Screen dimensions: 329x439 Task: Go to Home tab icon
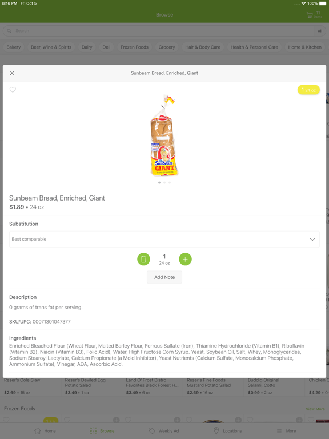[x=38, y=431]
